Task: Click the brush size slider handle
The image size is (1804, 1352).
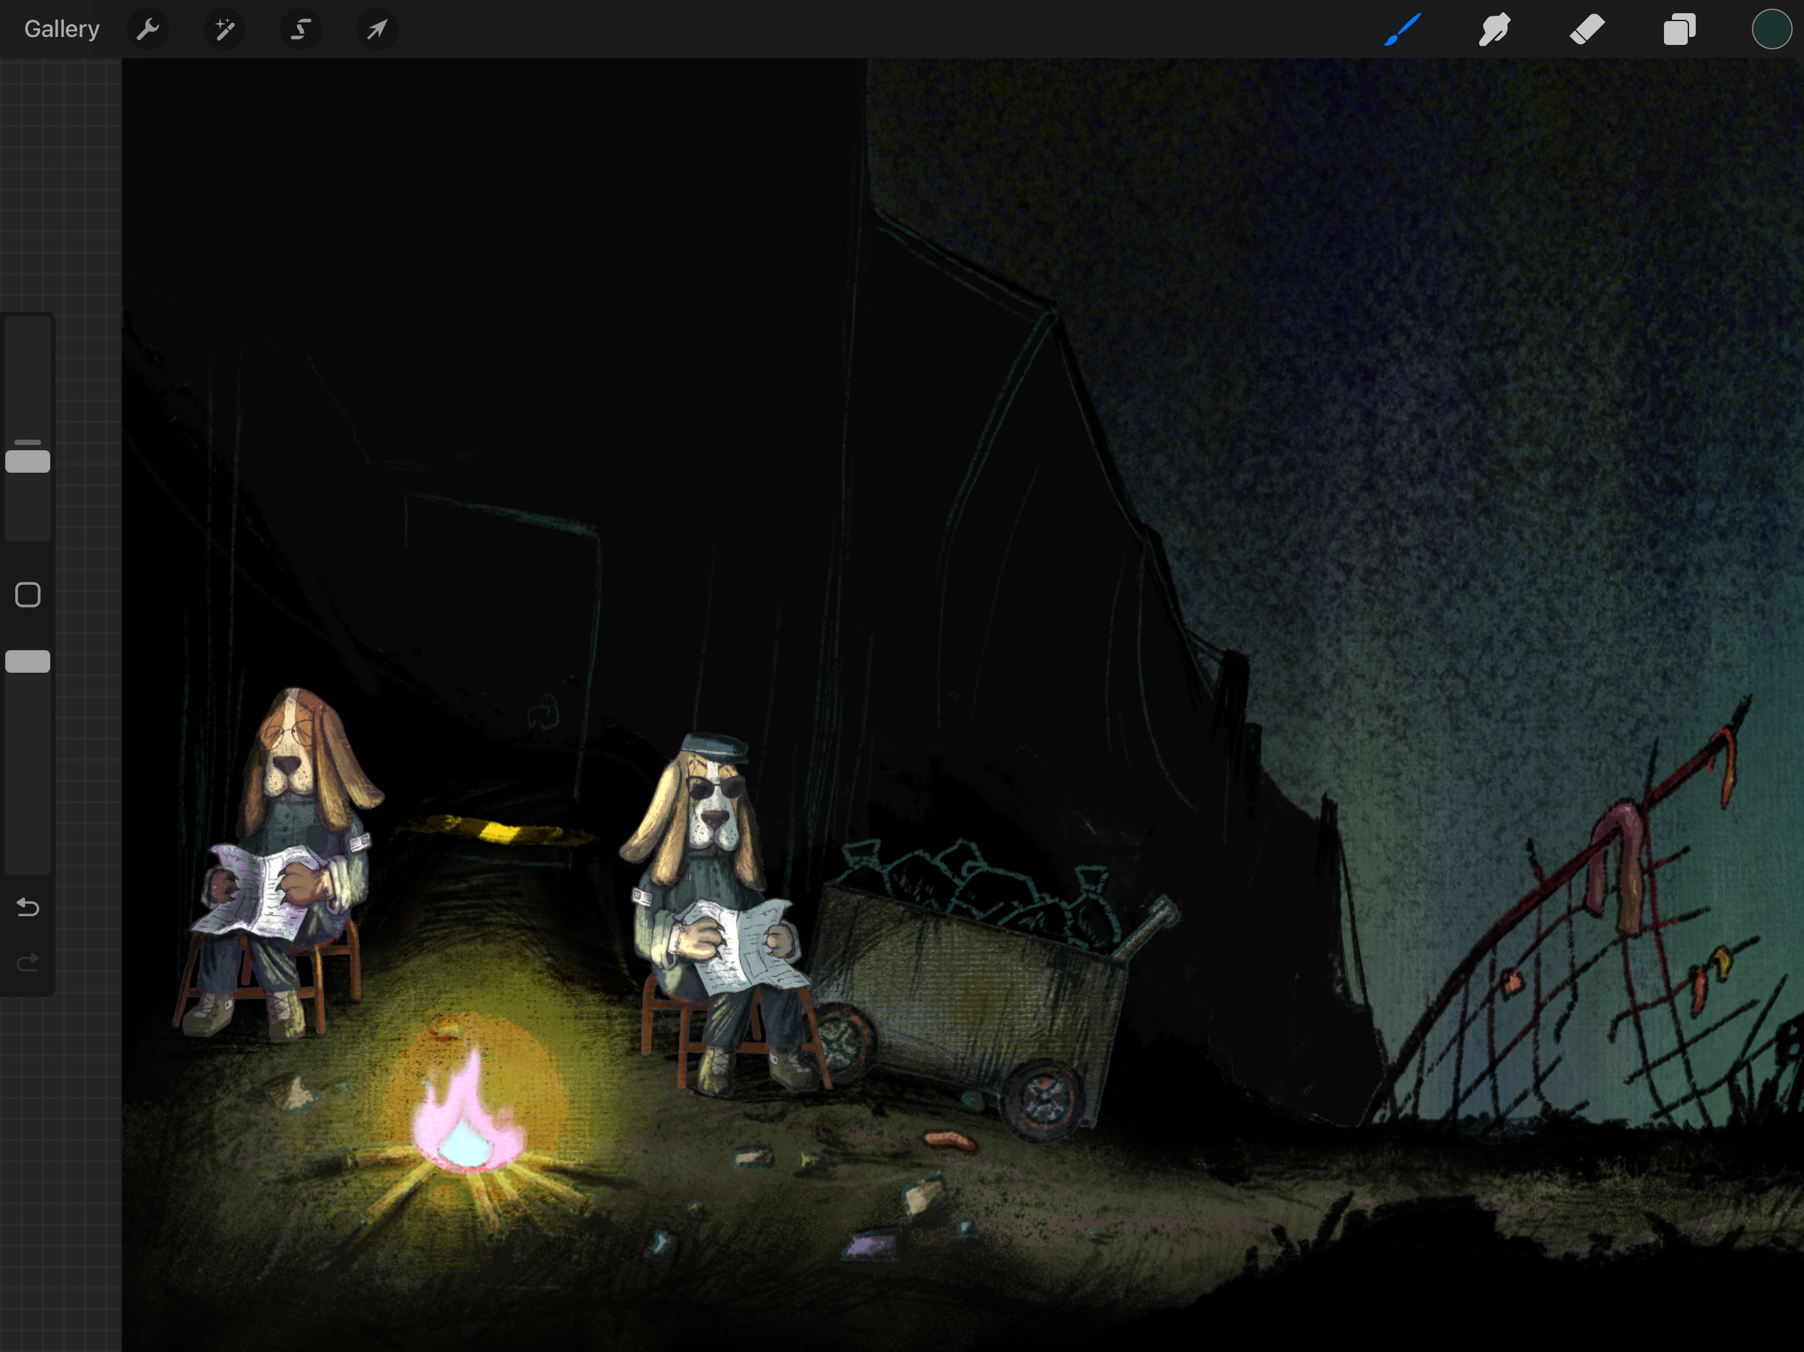Action: (x=28, y=461)
